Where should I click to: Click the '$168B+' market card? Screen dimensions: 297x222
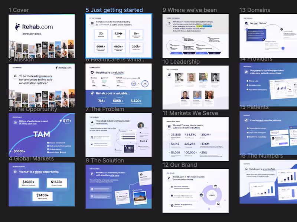(29, 183)
